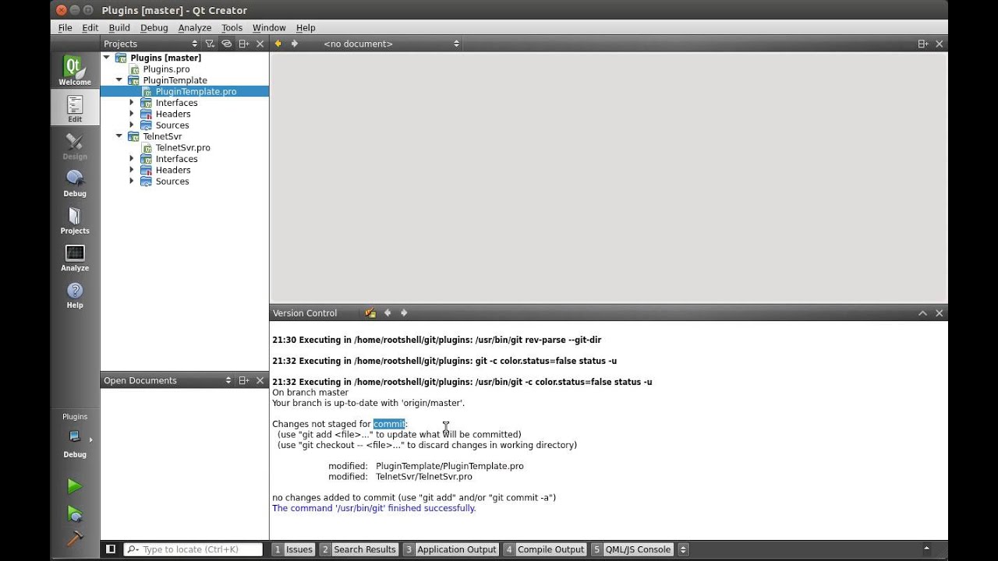Viewport: 998px width, 561px height.
Task: Show the QML/JS Console pane
Action: point(632,549)
